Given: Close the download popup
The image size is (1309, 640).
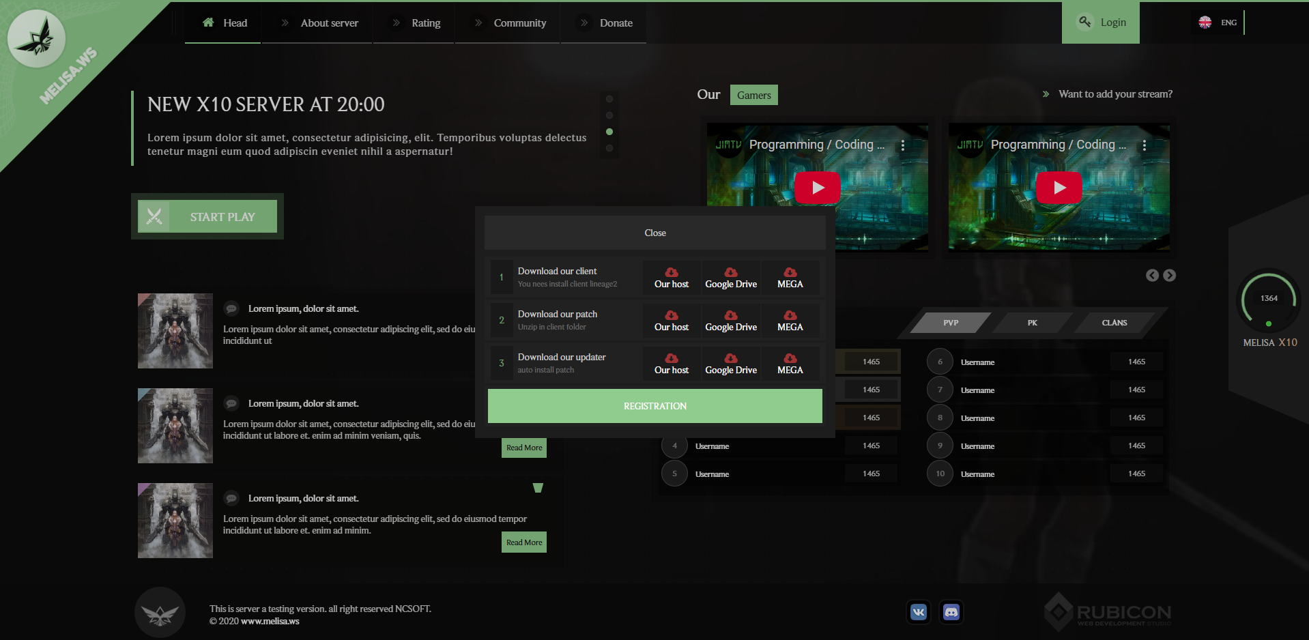Looking at the screenshot, I should click(654, 233).
